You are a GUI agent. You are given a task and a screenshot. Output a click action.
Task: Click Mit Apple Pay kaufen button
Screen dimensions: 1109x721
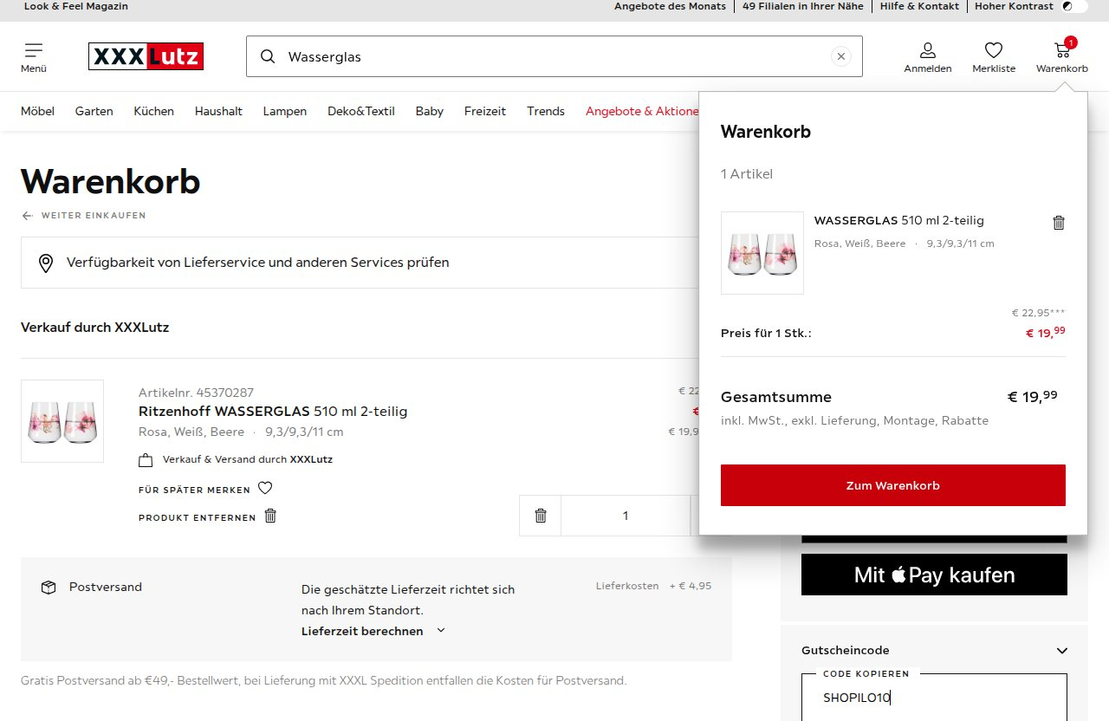coord(934,575)
